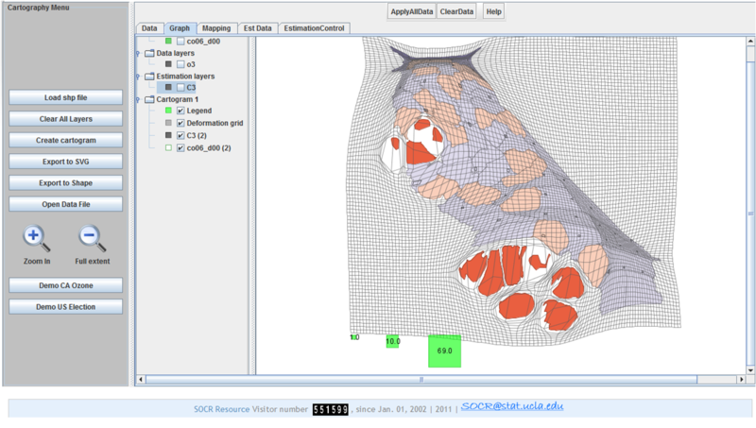The height and width of the screenshot is (428, 756).
Task: Open the SOCR@stat.ucla.edu email link
Action: [512, 406]
